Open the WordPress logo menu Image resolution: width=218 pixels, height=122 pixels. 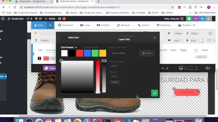(x=3, y=19)
